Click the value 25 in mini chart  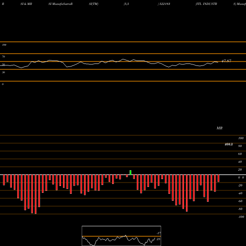point(158,239)
